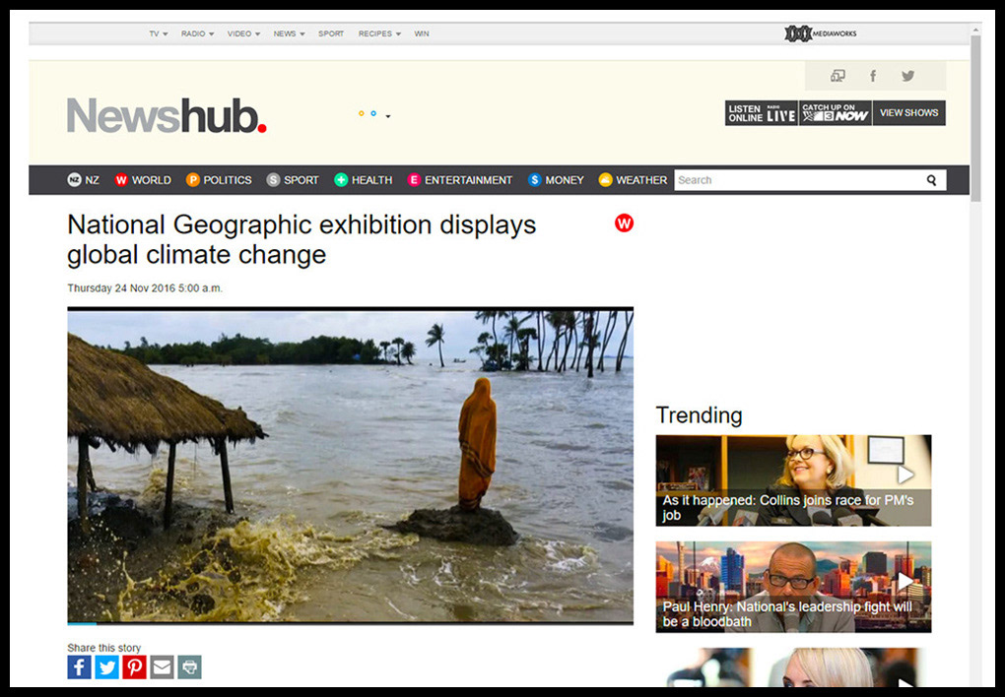This screenshot has height=697, width=1005.
Task: Click the article headline text
Action: 301,239
